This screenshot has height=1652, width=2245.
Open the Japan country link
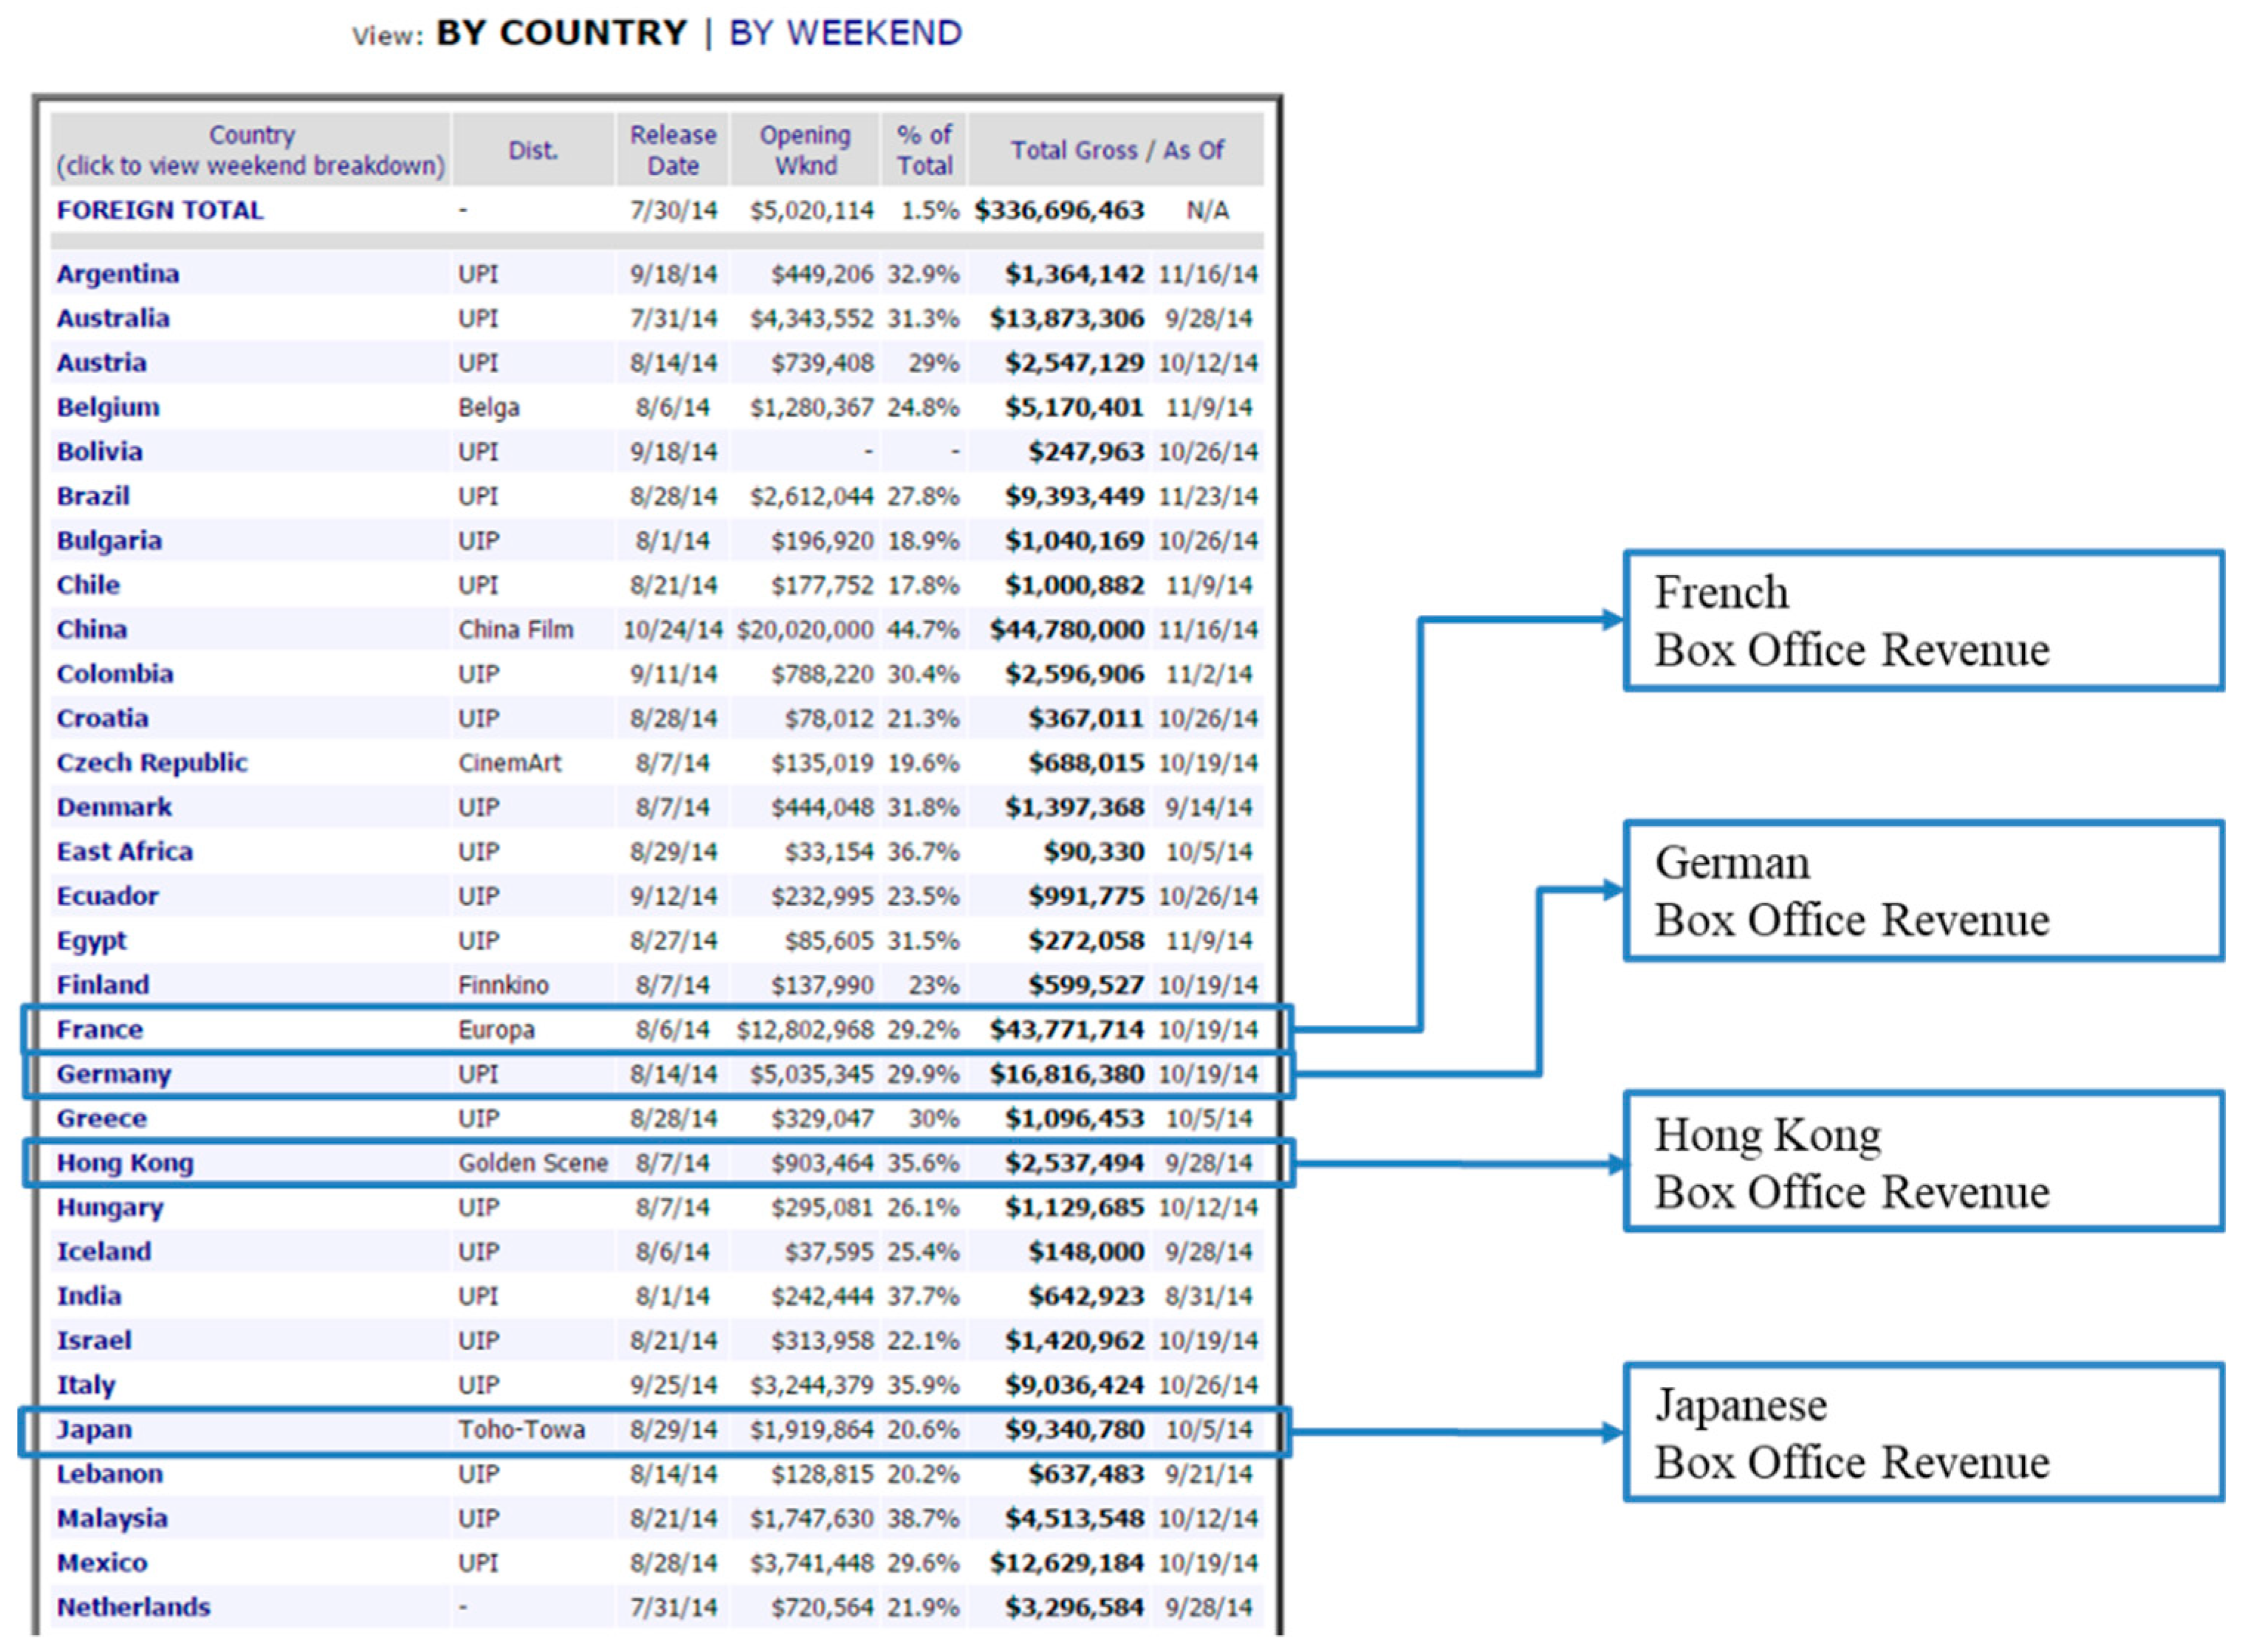pyautogui.click(x=94, y=1430)
